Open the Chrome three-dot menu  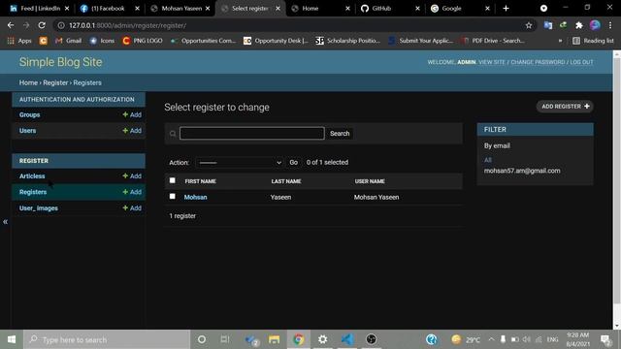click(x=610, y=25)
